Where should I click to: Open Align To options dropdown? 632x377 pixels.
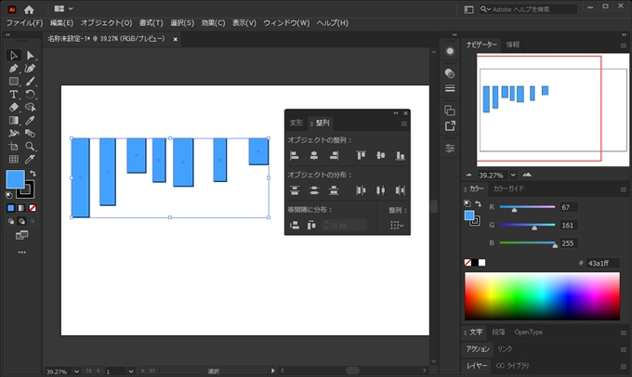click(397, 225)
